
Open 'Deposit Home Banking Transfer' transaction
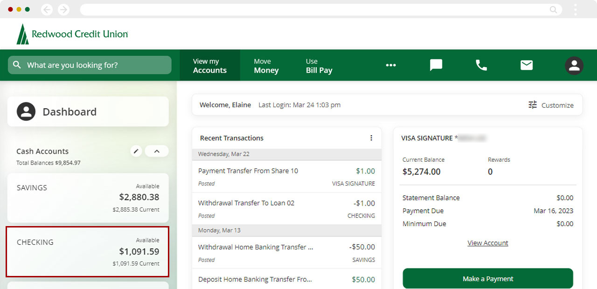point(286,279)
